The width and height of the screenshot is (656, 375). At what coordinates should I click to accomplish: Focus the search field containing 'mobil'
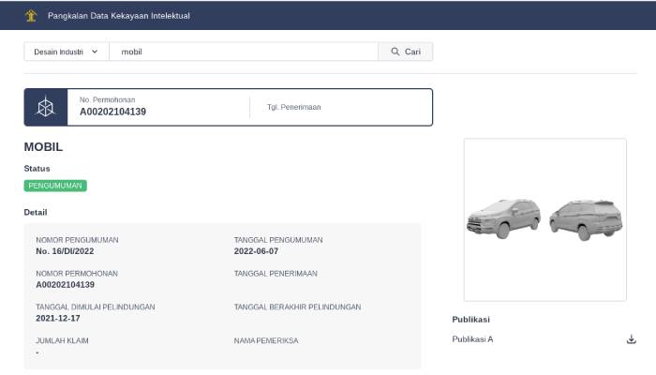(x=244, y=52)
